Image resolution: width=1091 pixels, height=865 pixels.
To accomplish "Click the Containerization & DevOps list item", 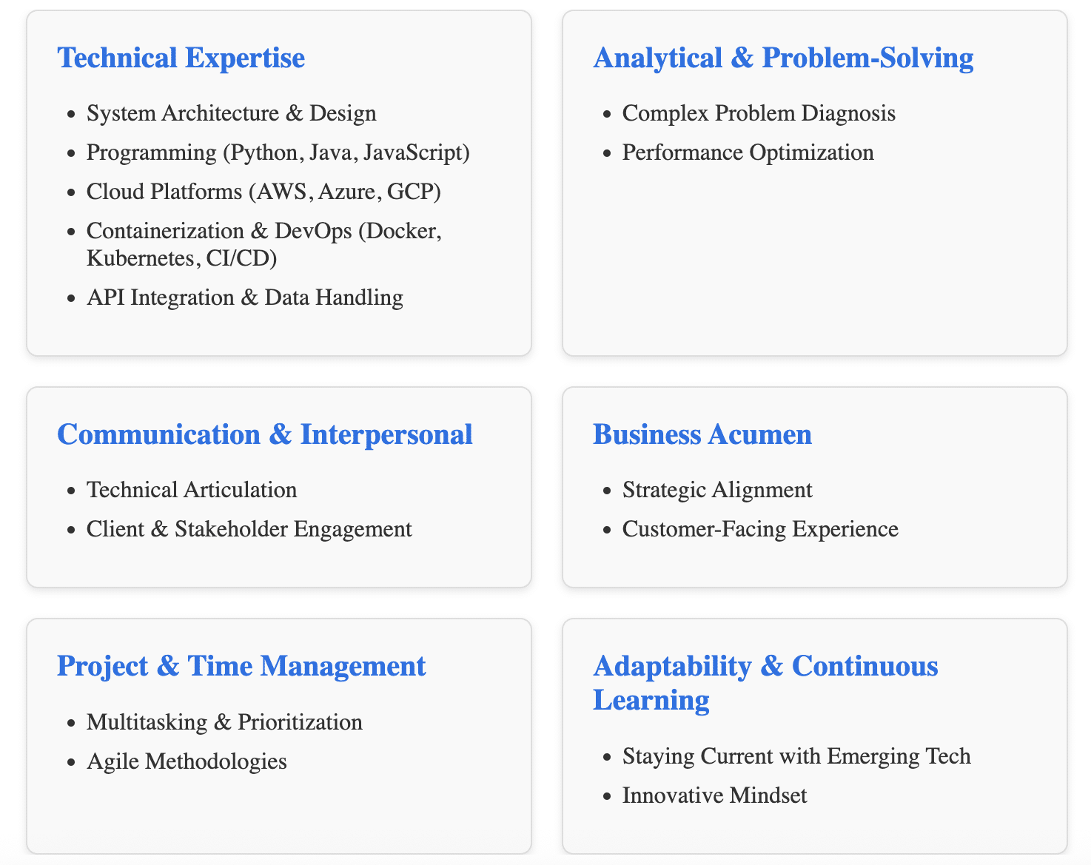I will (x=263, y=244).
